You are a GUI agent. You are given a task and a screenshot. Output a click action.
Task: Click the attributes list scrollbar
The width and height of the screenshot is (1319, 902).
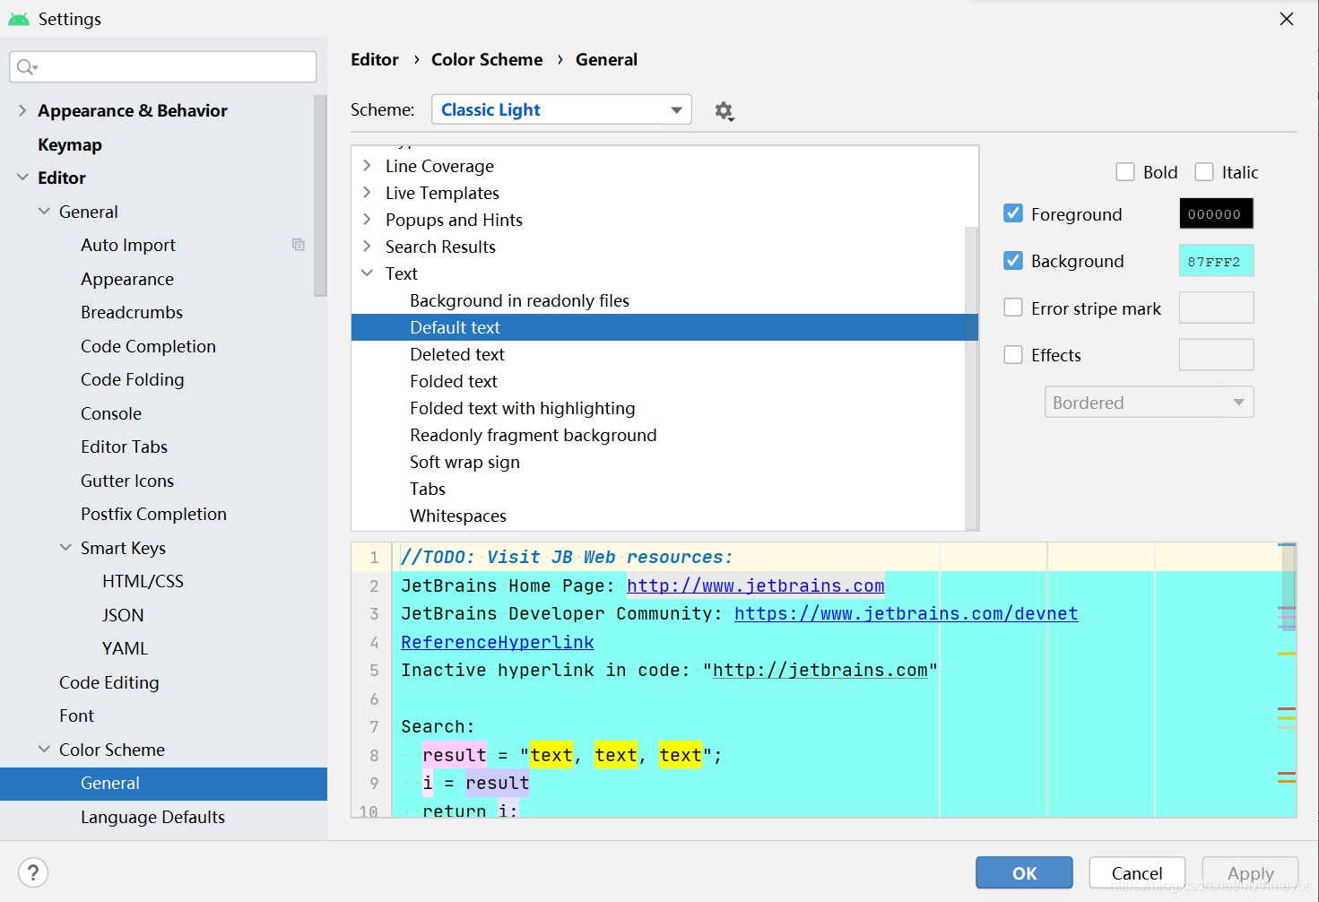tap(971, 377)
